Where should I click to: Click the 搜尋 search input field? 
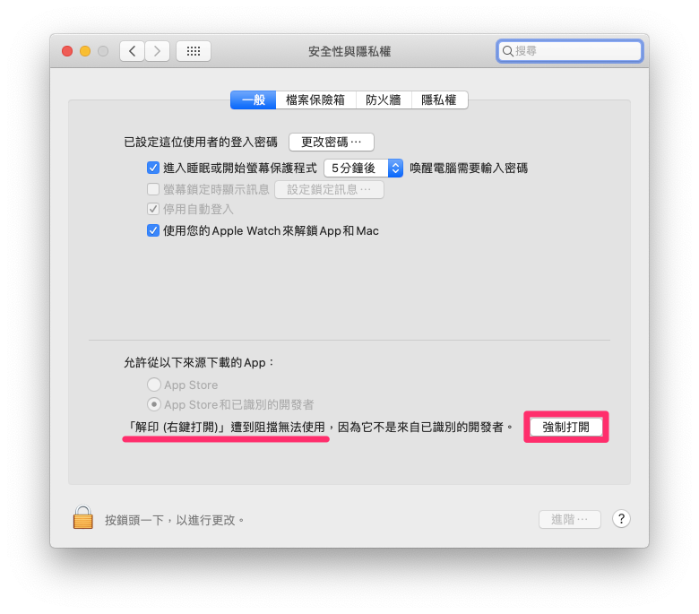pyautogui.click(x=569, y=51)
